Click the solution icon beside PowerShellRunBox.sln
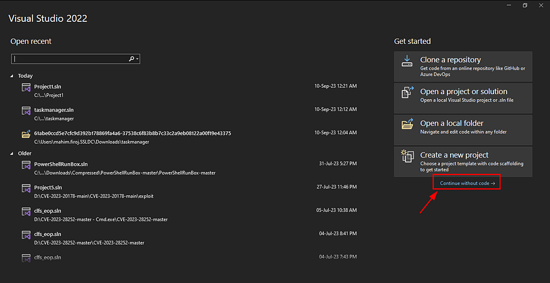 pyautogui.click(x=26, y=164)
